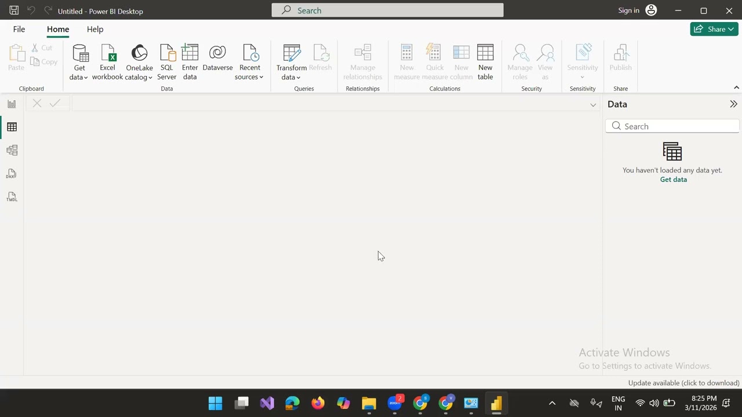Open Windows Start menu
742x417 pixels.
pos(215,403)
